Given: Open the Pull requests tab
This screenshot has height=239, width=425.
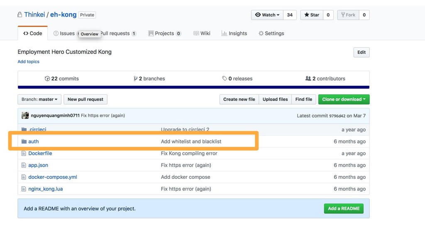Looking at the screenshot, I should pyautogui.click(x=118, y=33).
